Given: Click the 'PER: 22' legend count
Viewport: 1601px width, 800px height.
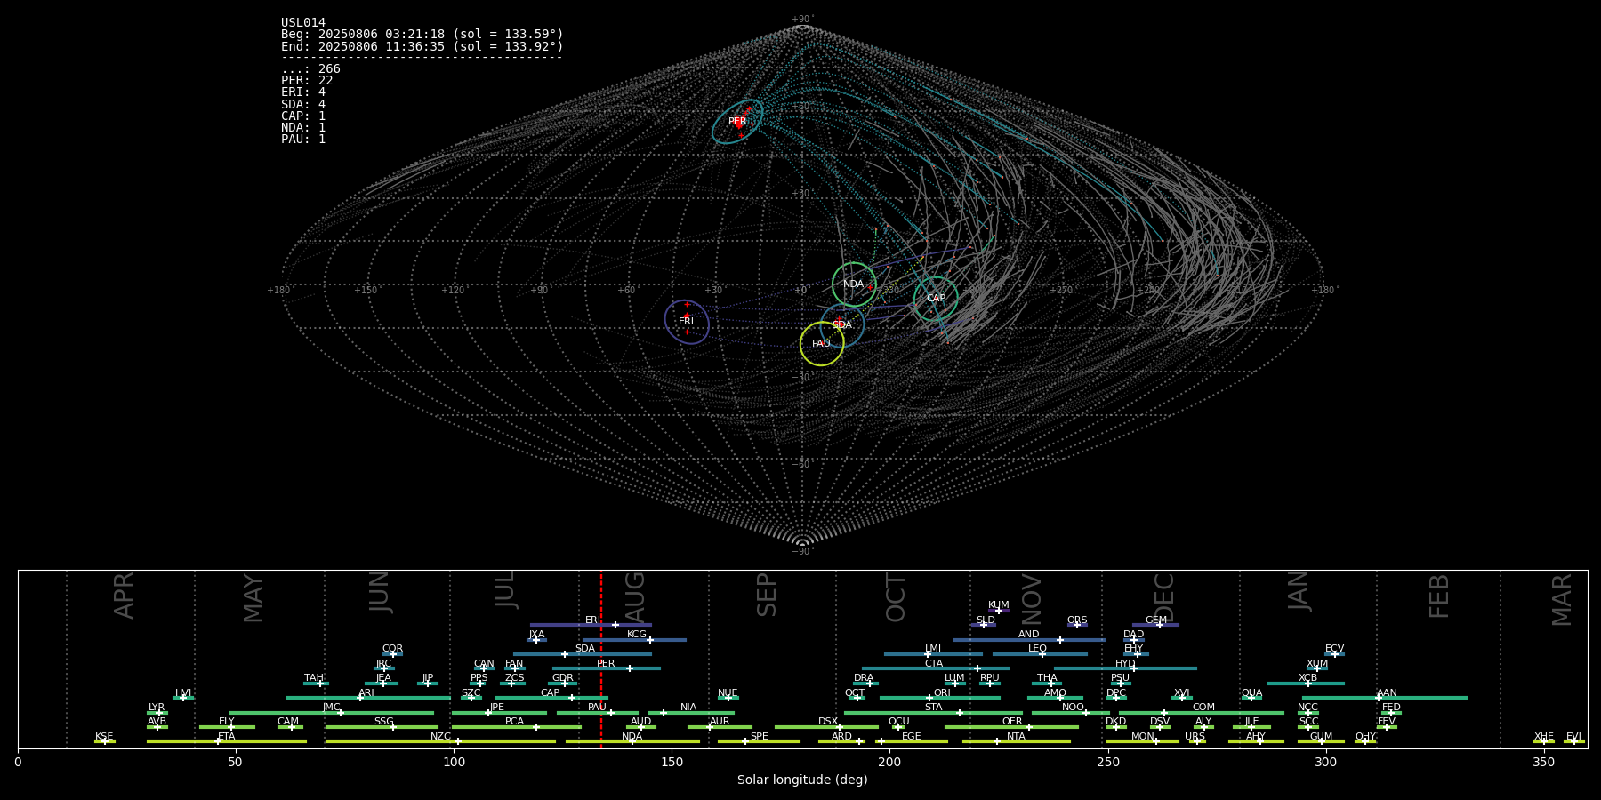Looking at the screenshot, I should coord(307,81).
